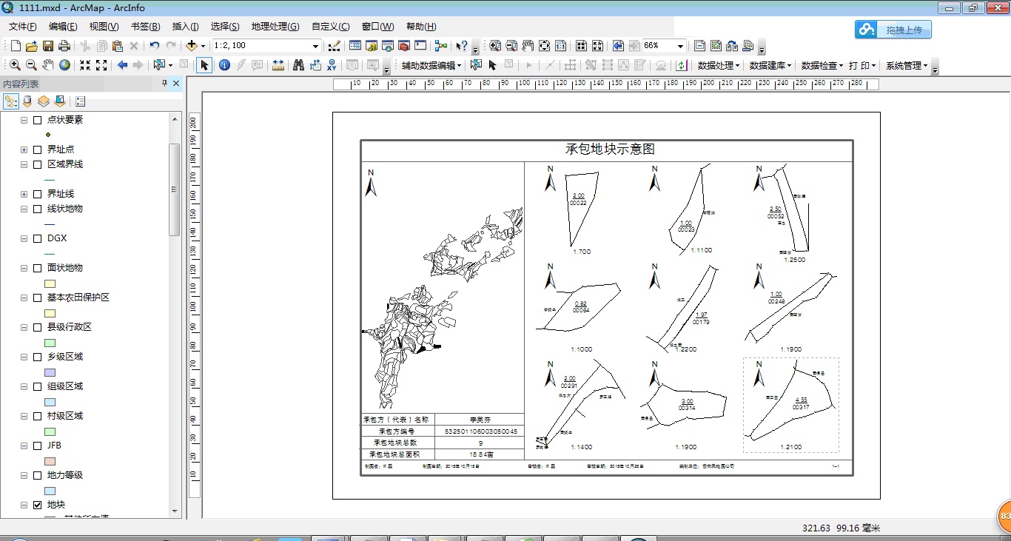Print the map layout

tap(64, 46)
